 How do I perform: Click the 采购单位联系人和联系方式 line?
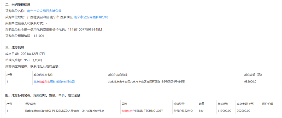point(26,23)
